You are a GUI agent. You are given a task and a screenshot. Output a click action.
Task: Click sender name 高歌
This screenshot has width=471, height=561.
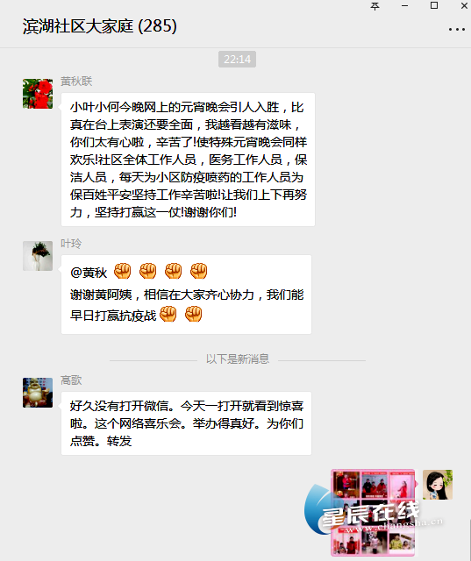click(x=71, y=380)
